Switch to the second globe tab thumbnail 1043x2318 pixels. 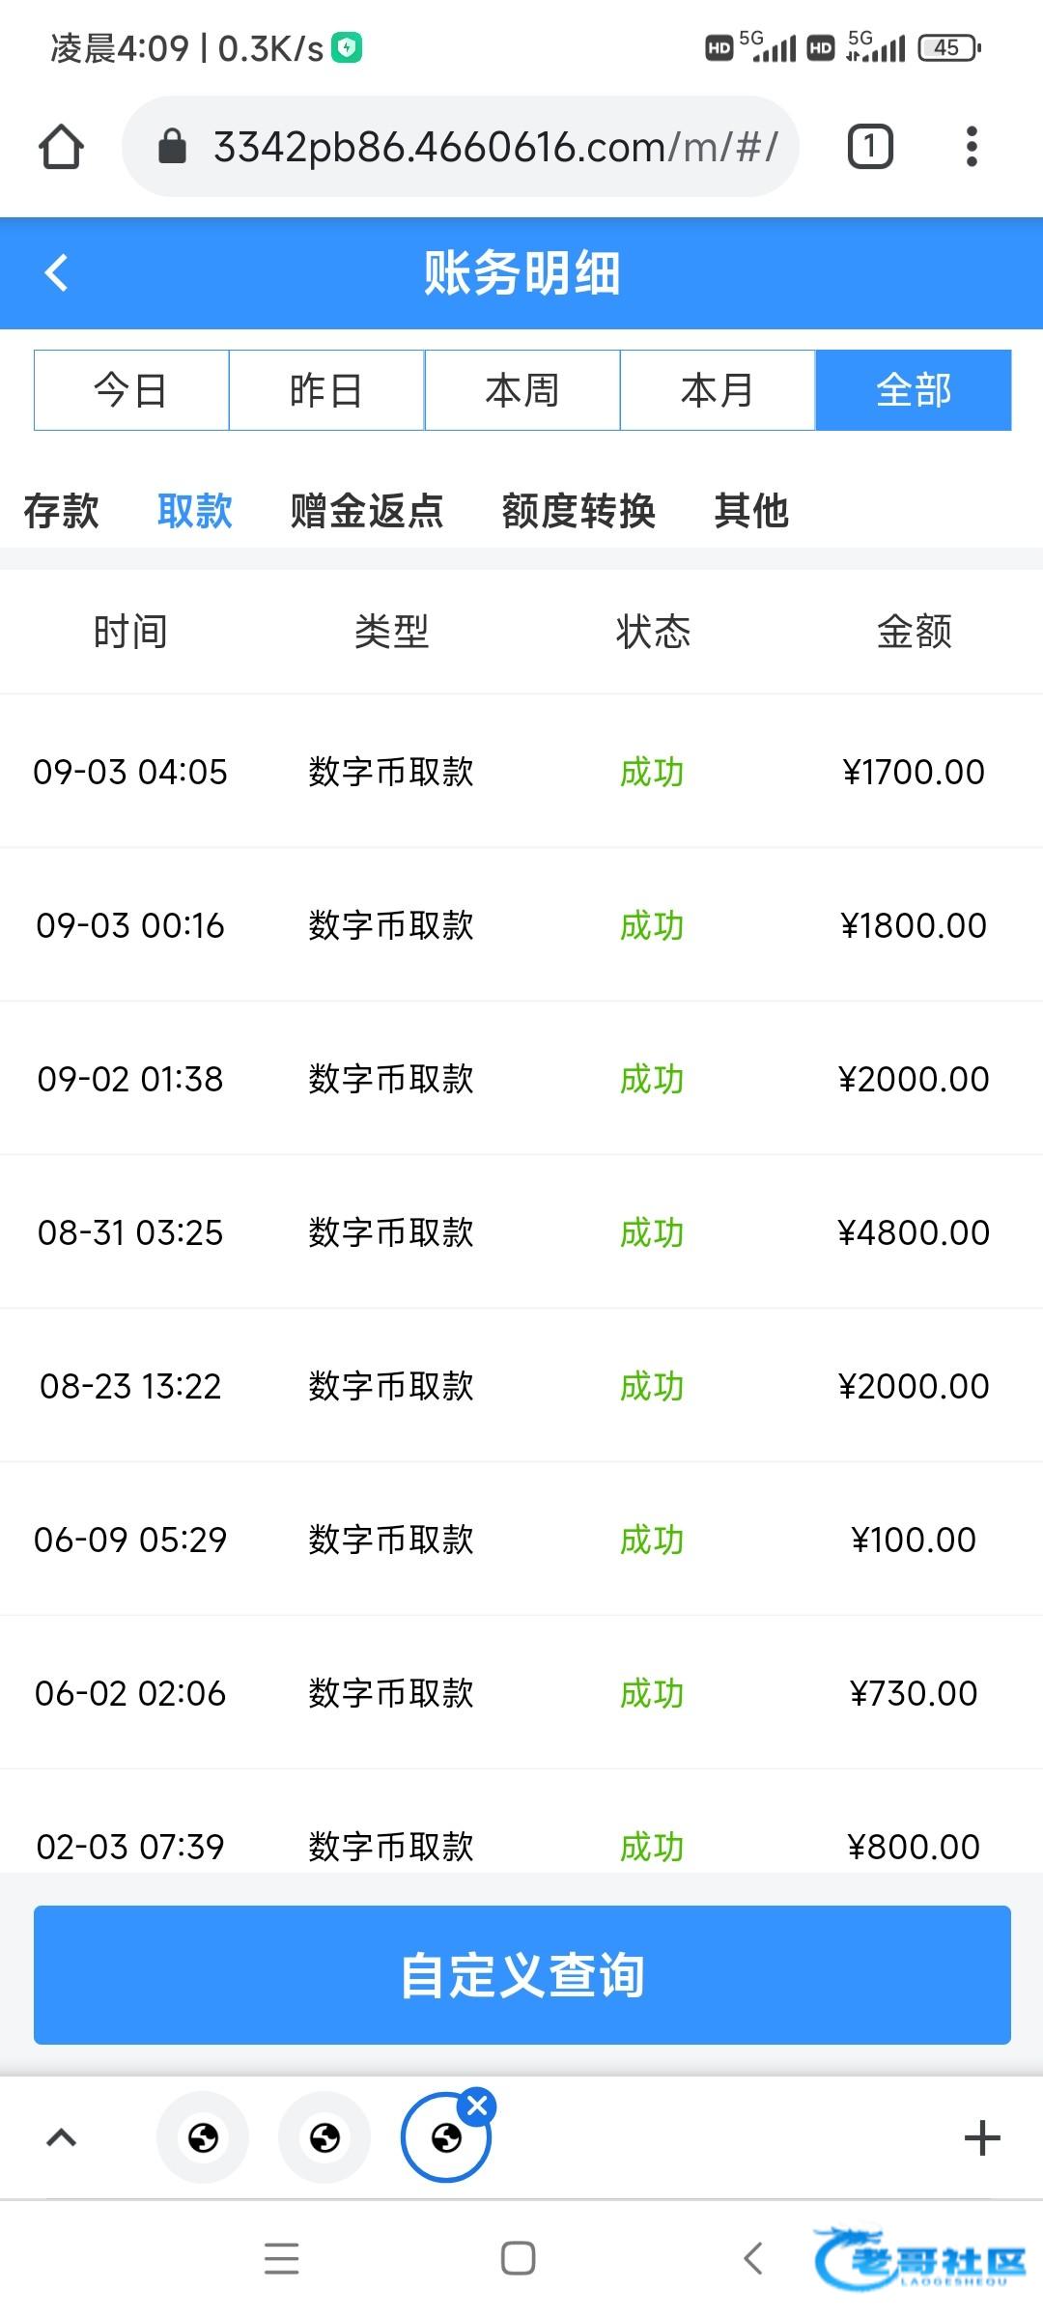point(324,2138)
